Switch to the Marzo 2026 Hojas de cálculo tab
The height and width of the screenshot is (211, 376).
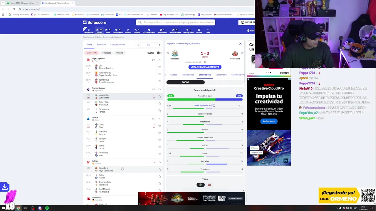(x=22, y=3)
